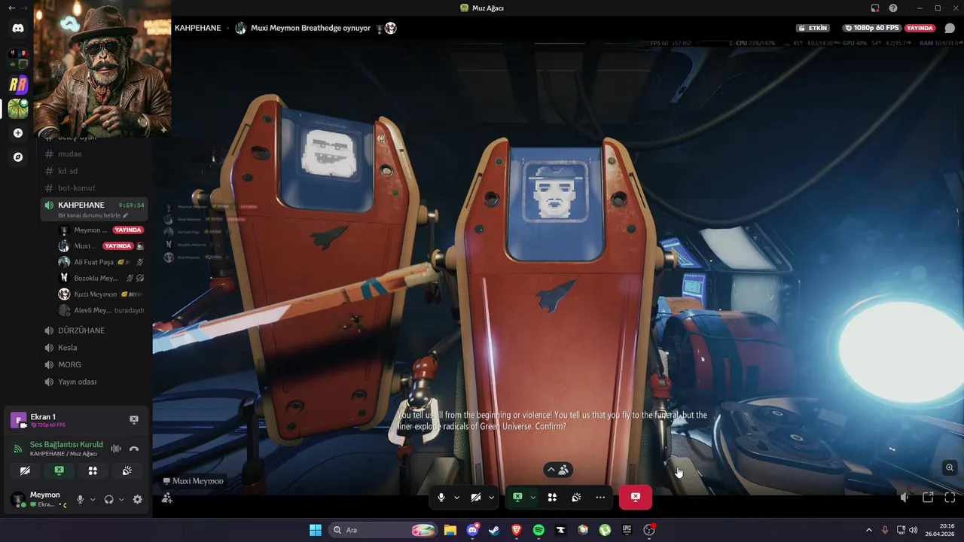Select the palm tree server icon
964x542 pixels.
[18, 108]
